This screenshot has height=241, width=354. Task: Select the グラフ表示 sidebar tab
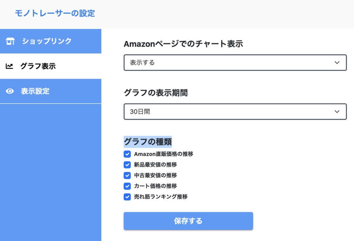click(x=38, y=66)
